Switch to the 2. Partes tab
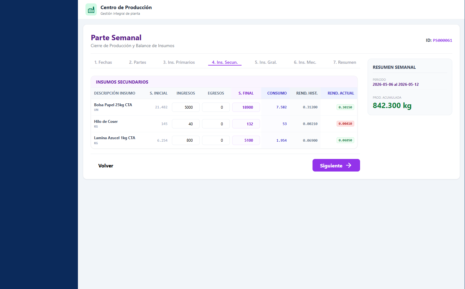The width and height of the screenshot is (465, 289). pyautogui.click(x=138, y=62)
